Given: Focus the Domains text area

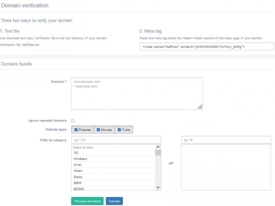Looking at the screenshot, I should [136, 93].
